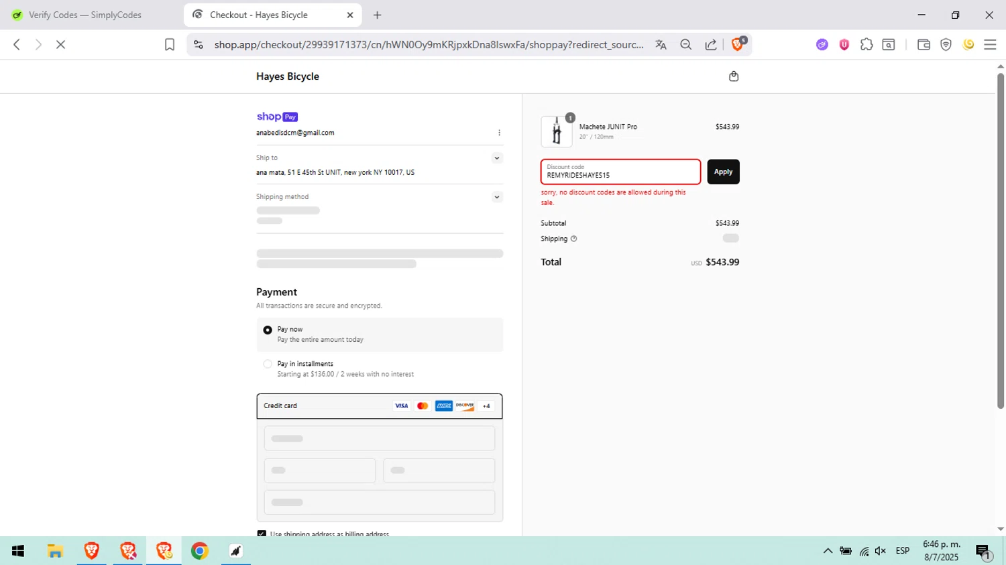Image resolution: width=1006 pixels, height=565 pixels.
Task: Share this page via share icon
Action: click(x=710, y=45)
